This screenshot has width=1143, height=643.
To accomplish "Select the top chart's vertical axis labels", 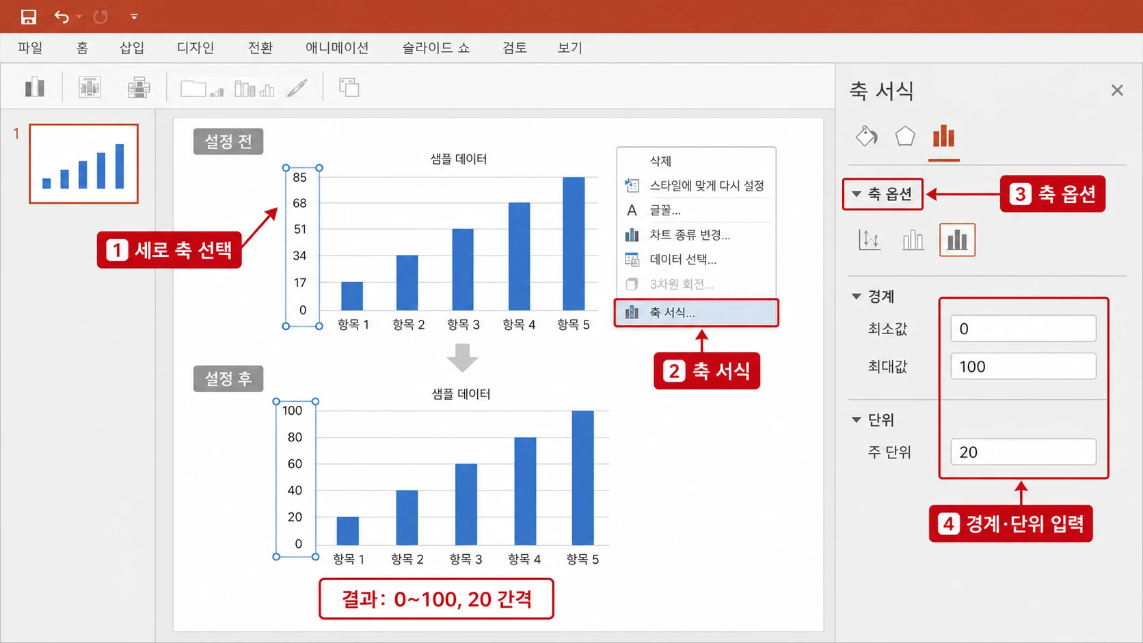I will coord(302,247).
